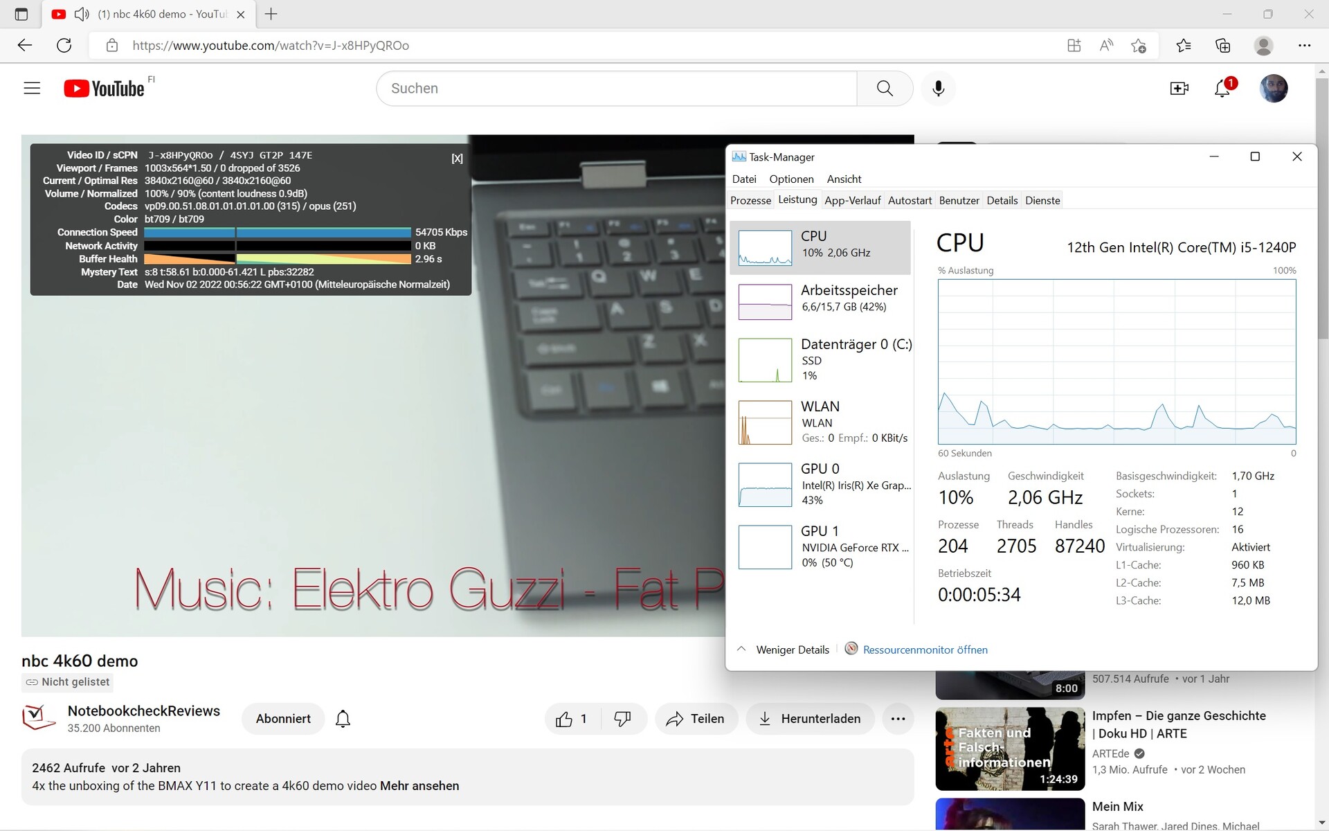Viewport: 1329px width, 831px height.
Task: Click the create video camera icon
Action: click(x=1179, y=88)
